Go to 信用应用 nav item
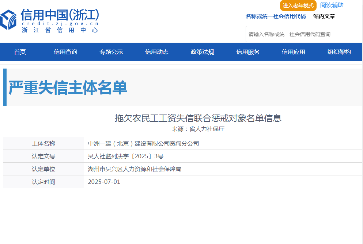 click(x=294, y=52)
